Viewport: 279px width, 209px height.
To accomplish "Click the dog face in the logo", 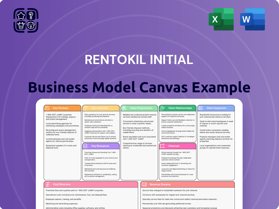I will pos(31,25).
